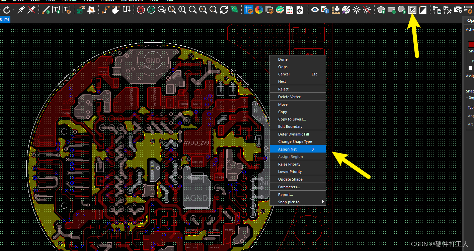The height and width of the screenshot is (251, 474).
Task: Select the Add Connect routing tool
Action: click(x=105, y=10)
